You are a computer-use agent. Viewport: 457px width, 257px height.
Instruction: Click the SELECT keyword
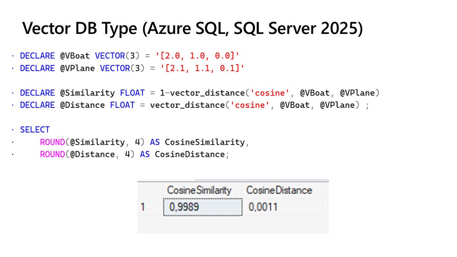tap(35, 130)
